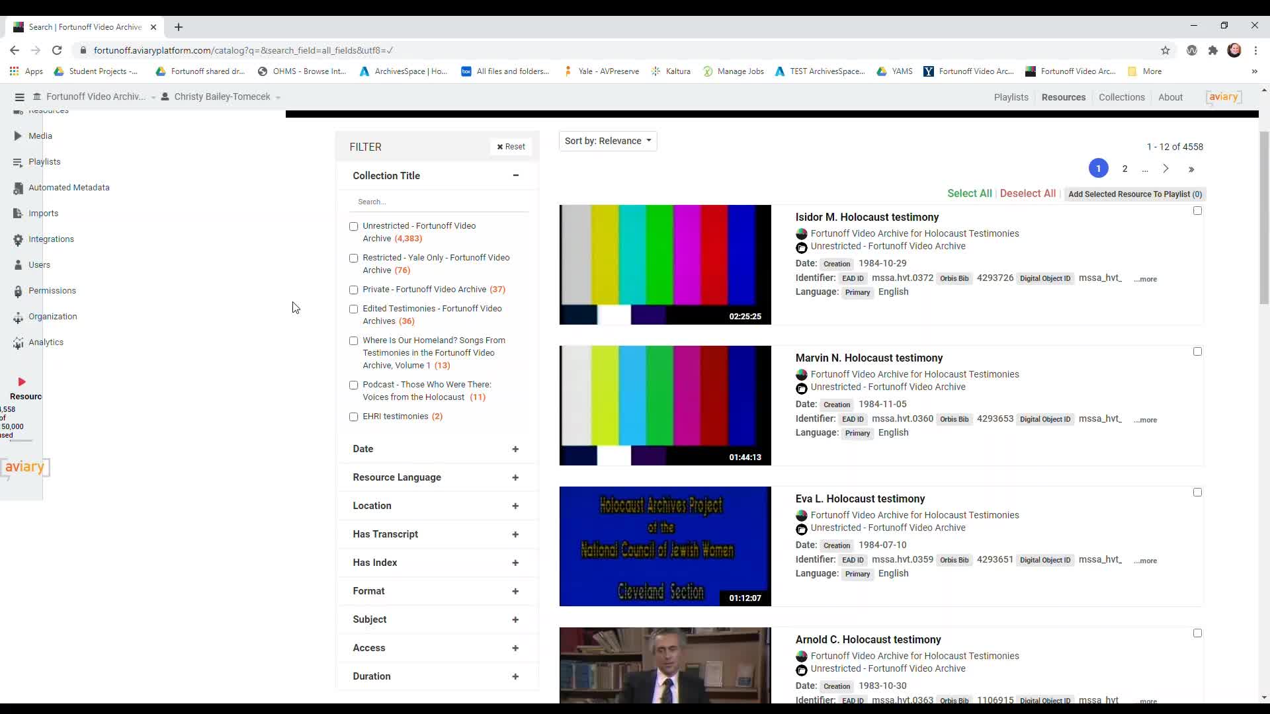
Task: Open Arnold C. Holocaust testimony thumbnail
Action: click(665, 665)
